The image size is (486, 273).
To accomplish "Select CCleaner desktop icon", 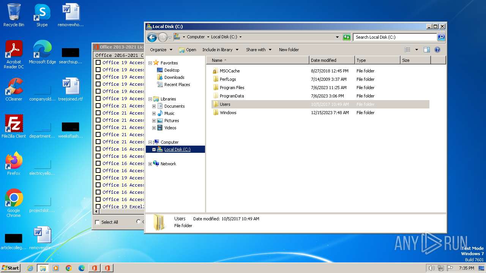I will (x=14, y=89).
